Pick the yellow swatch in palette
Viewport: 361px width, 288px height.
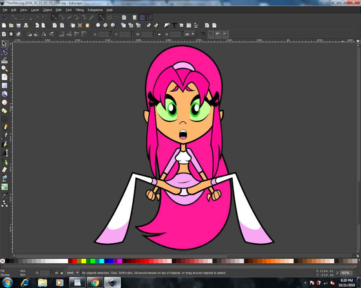pos(84,261)
